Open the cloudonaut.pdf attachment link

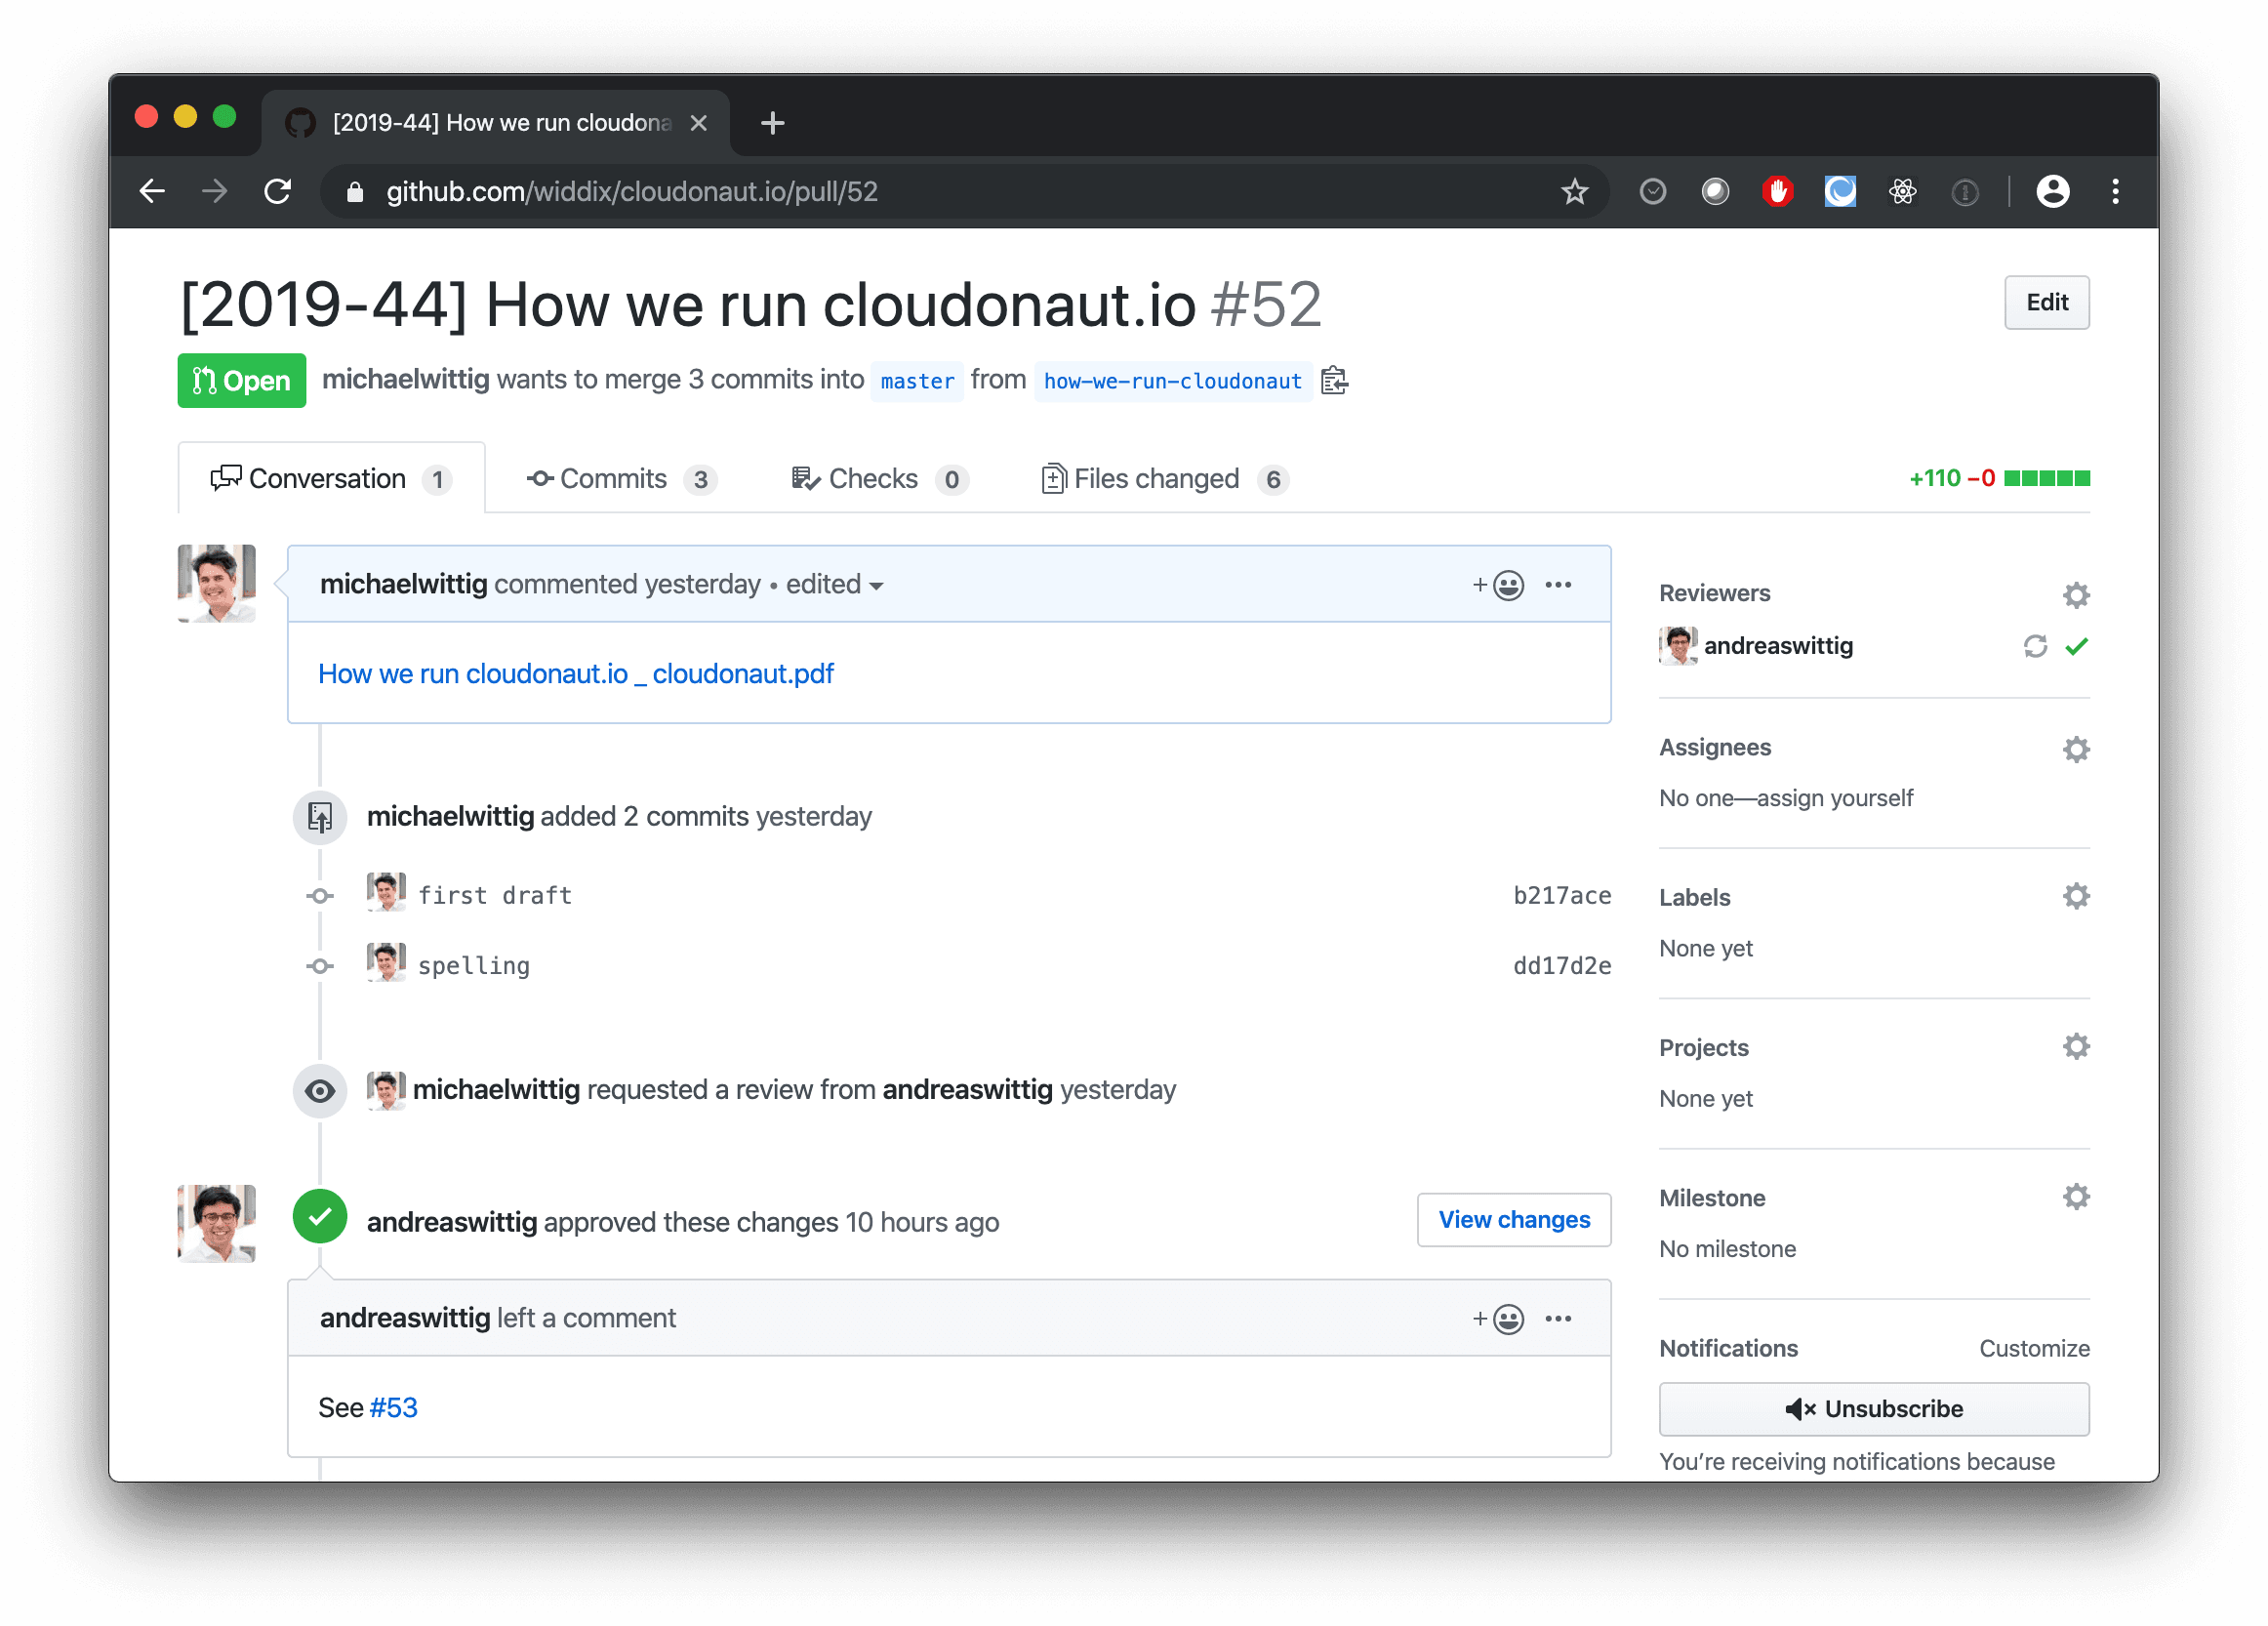tap(575, 674)
